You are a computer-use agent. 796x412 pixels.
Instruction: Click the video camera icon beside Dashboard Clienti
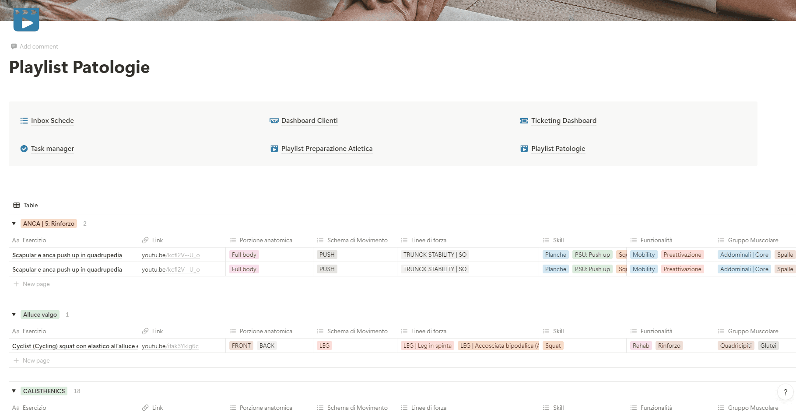(x=274, y=120)
